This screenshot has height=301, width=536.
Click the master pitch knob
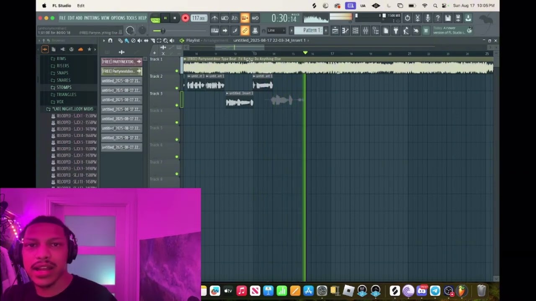click(142, 30)
